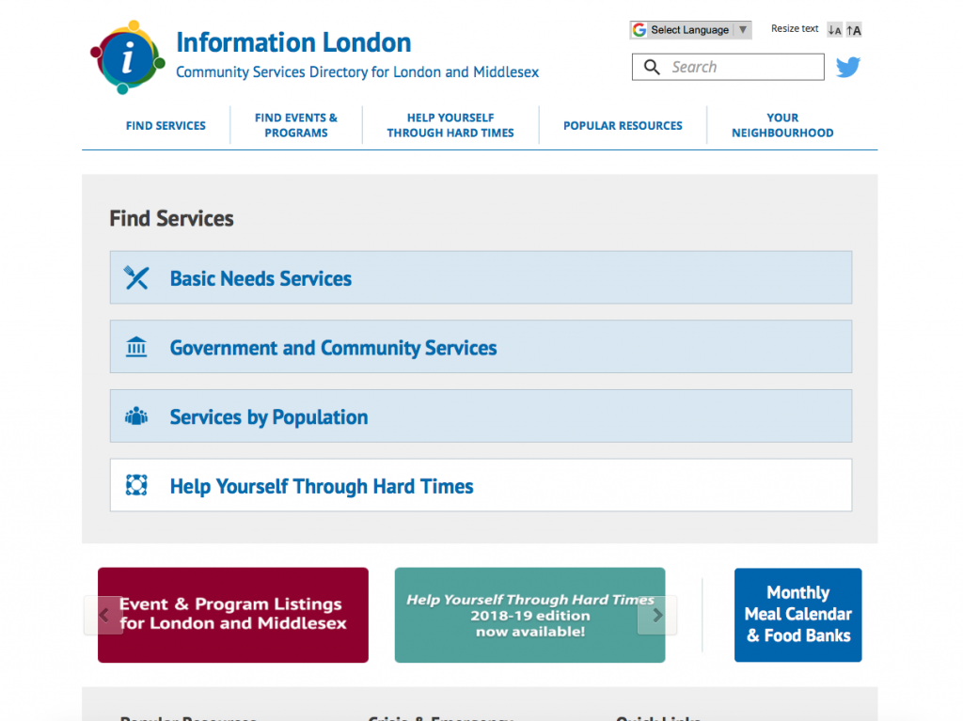Image resolution: width=963 pixels, height=721 pixels.
Task: Go to previous carousel slide arrow
Action: point(103,615)
